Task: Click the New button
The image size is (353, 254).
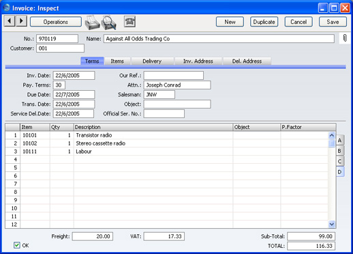Action: [x=230, y=22]
